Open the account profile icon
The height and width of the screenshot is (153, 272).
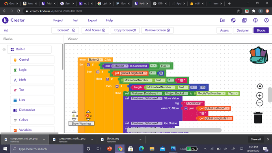266,20
